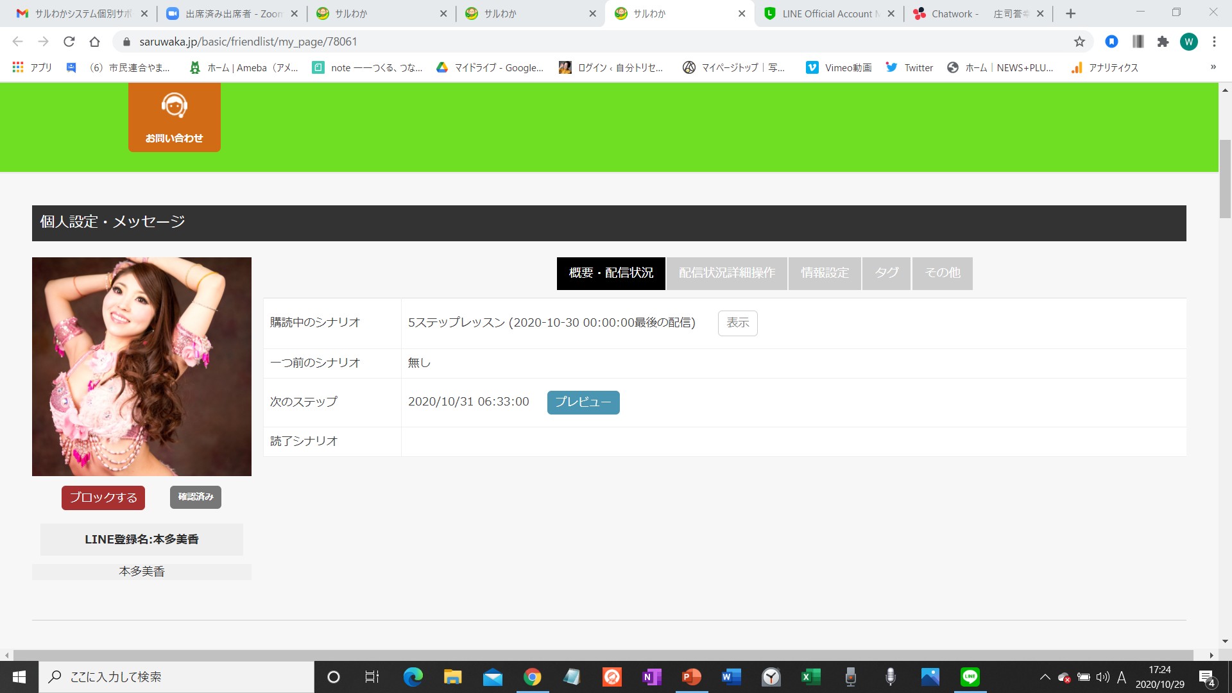Open Task View on the taskbar
This screenshot has width=1232, height=693.
(x=372, y=677)
